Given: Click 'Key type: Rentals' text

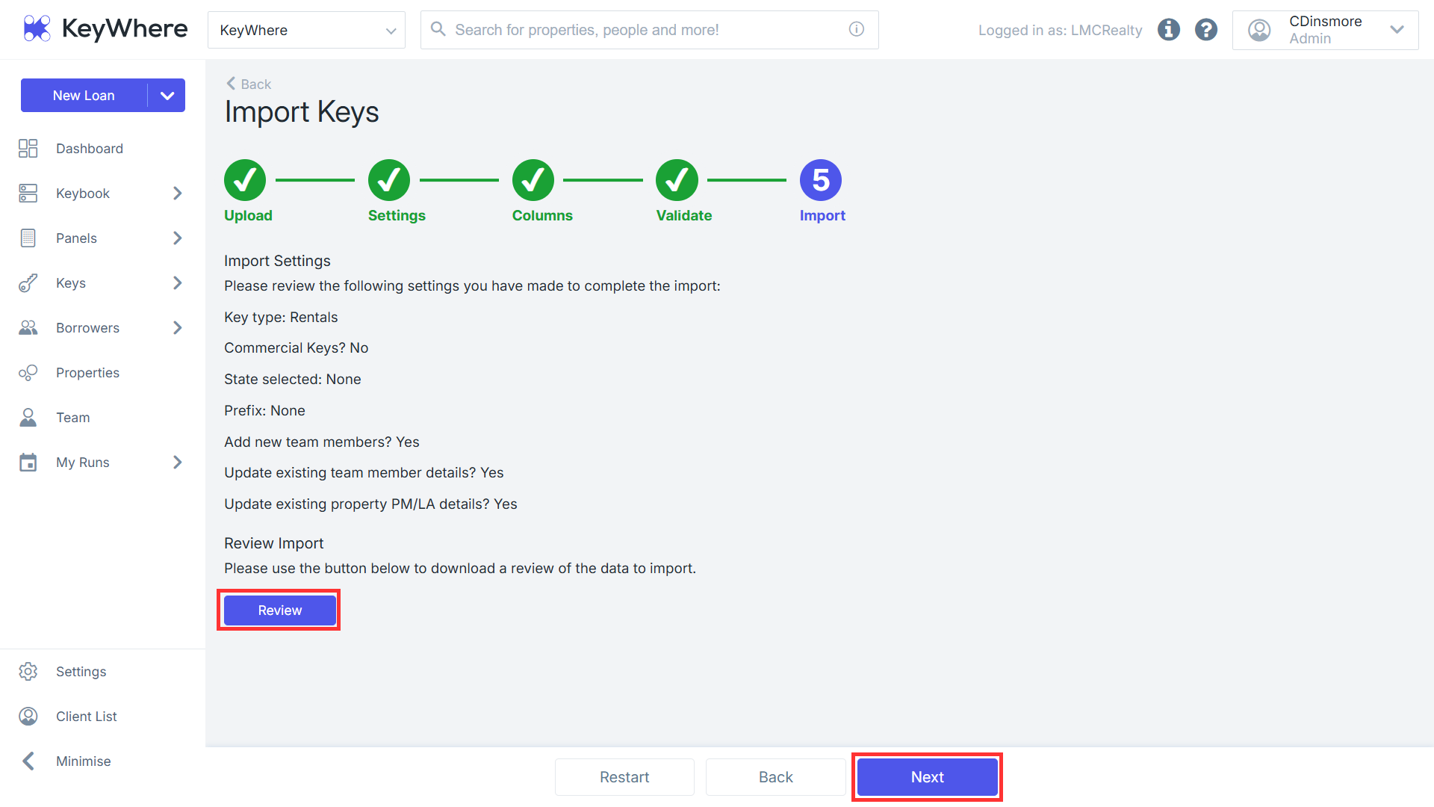Looking at the screenshot, I should pyautogui.click(x=281, y=317).
